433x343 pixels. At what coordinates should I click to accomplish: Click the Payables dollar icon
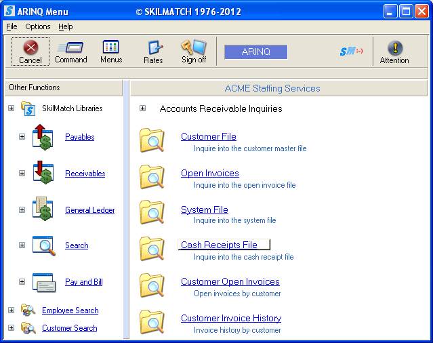click(43, 137)
